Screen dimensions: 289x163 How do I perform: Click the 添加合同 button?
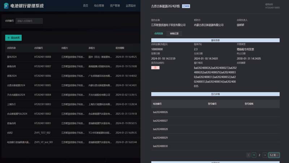14,38
